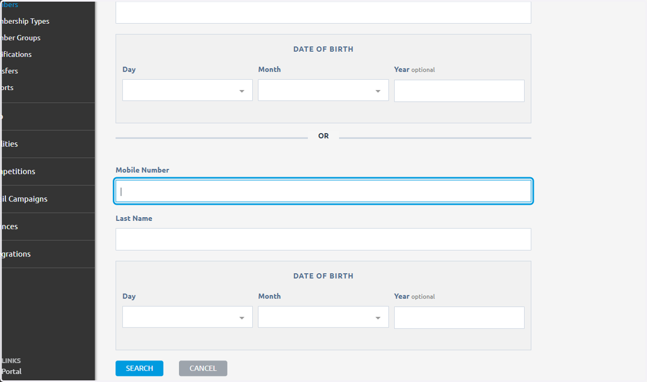
Task: Click the lower Month dropdown arrow
Action: tap(378, 318)
